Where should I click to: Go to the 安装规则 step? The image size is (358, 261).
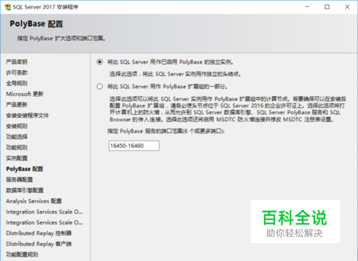tap(16, 126)
